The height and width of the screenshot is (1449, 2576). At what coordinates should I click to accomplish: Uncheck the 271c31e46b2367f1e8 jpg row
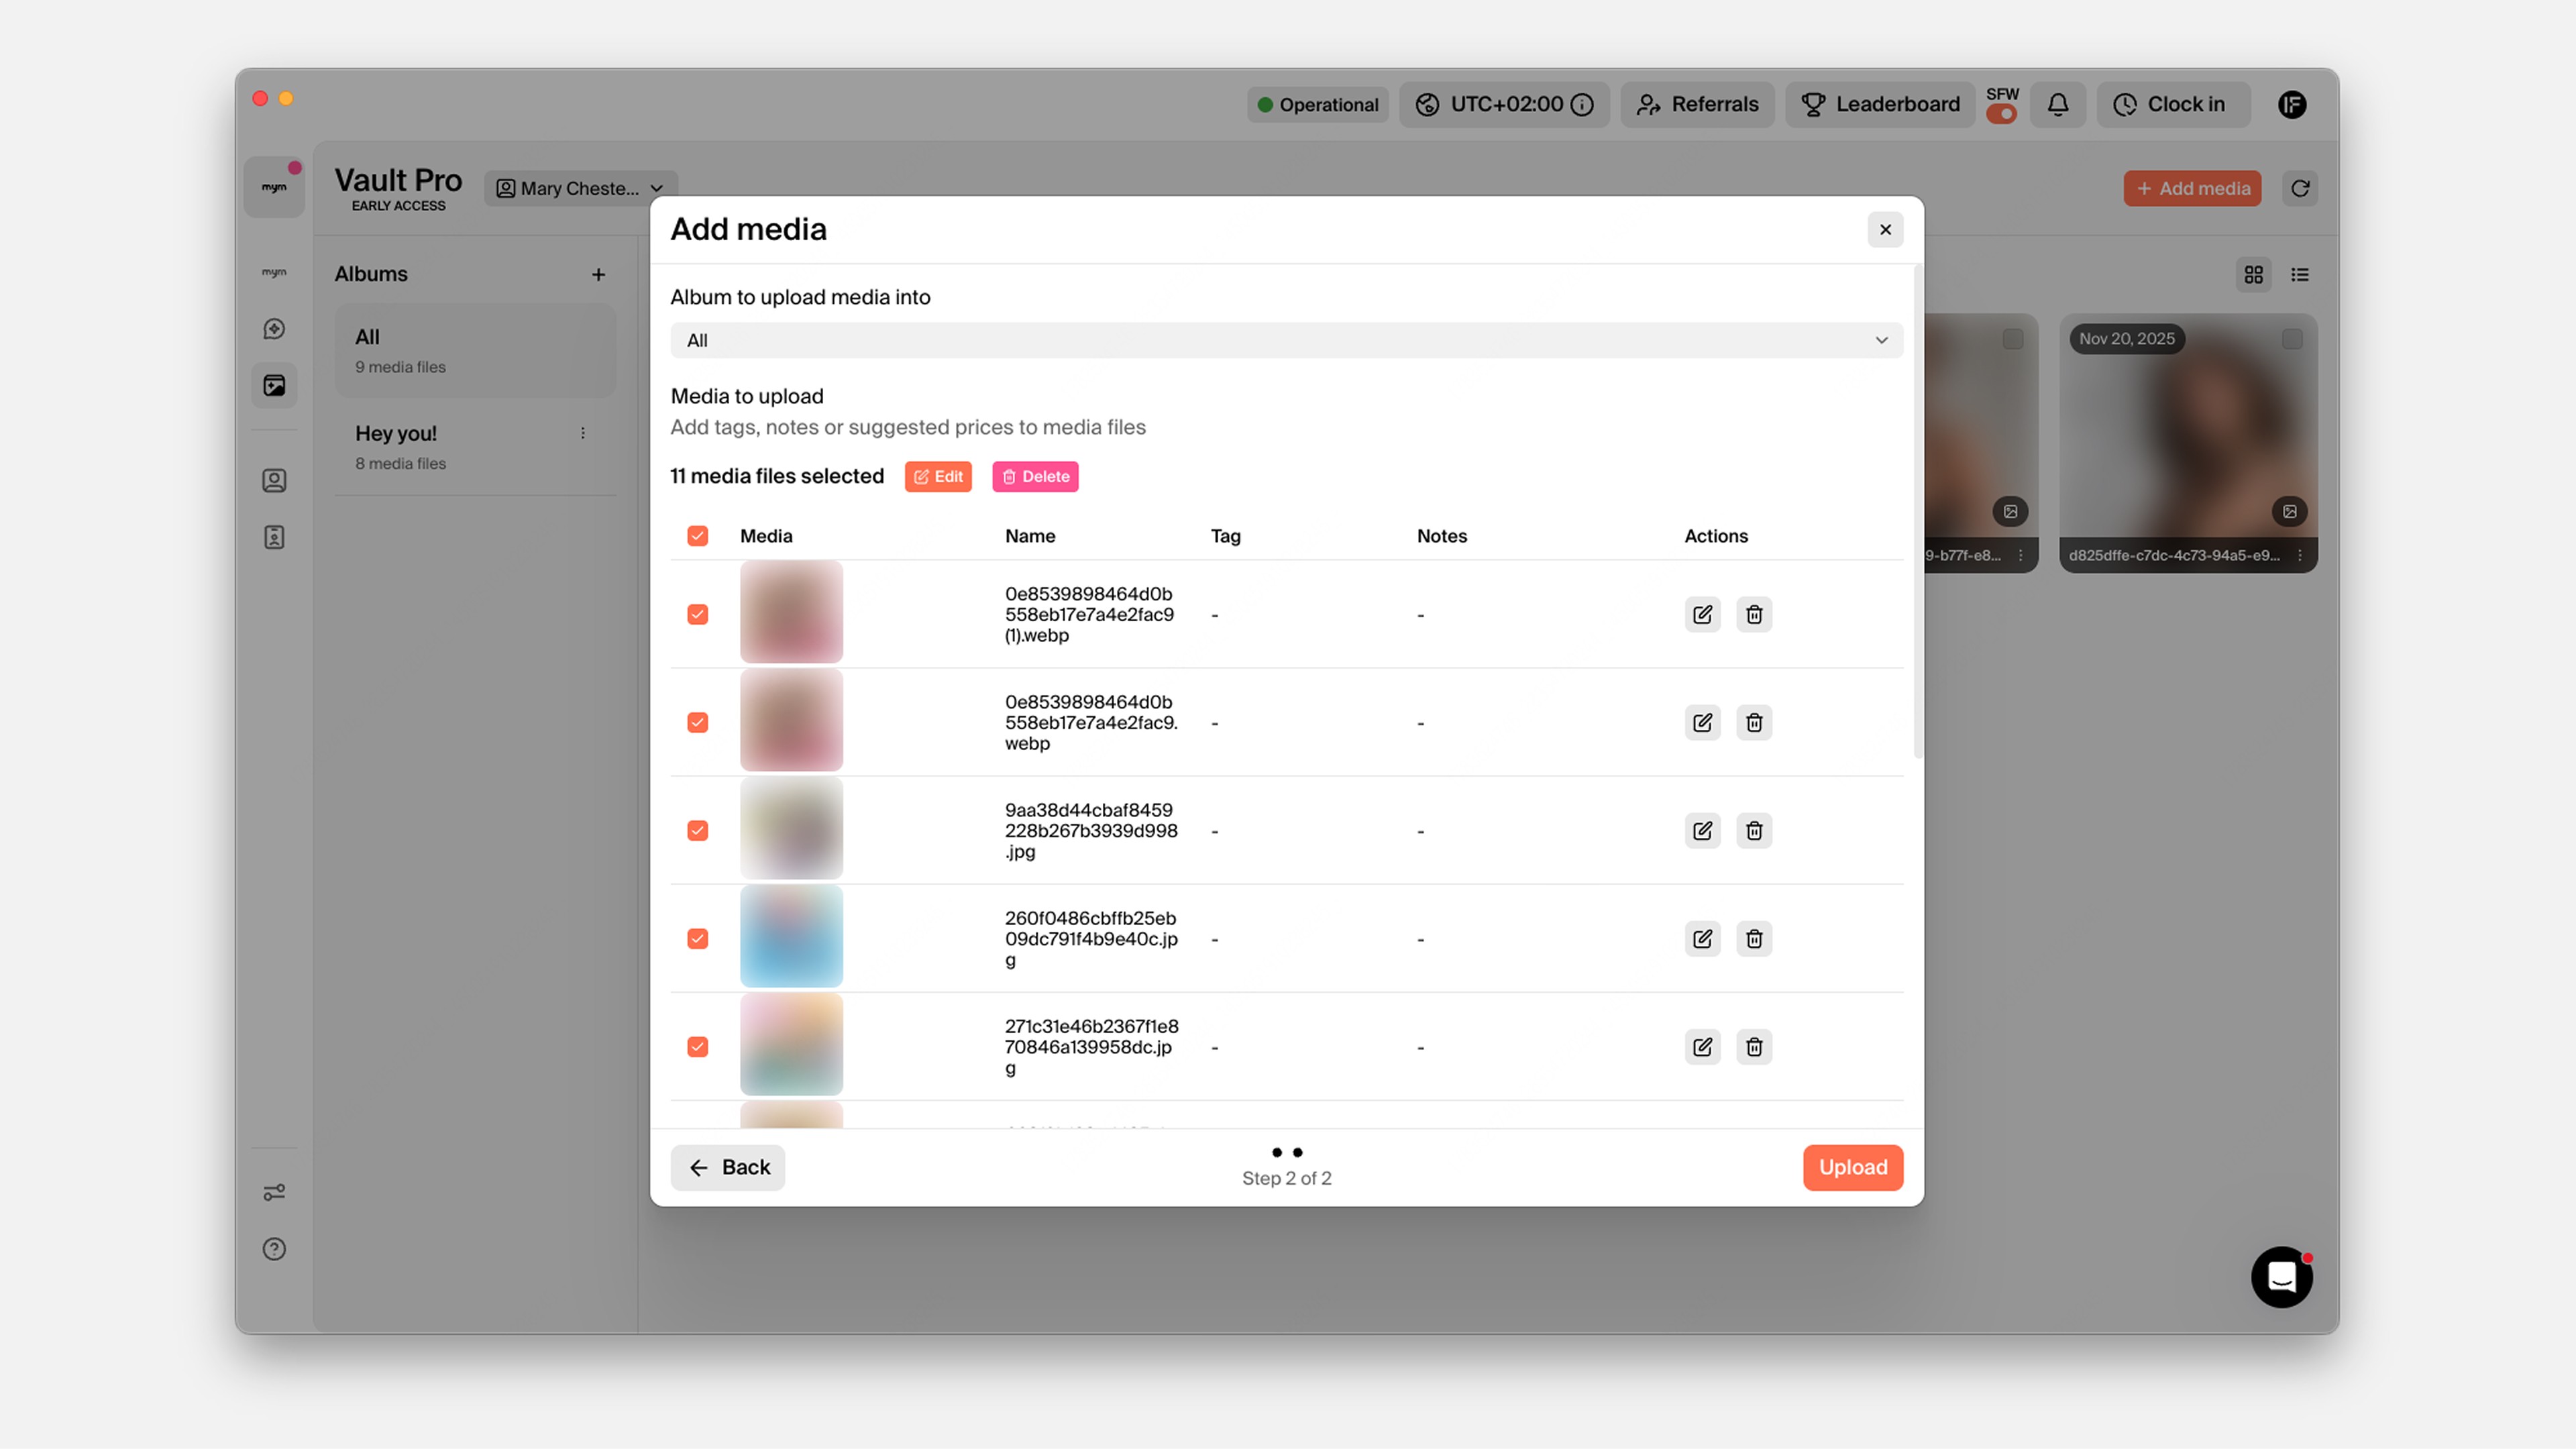(698, 1046)
